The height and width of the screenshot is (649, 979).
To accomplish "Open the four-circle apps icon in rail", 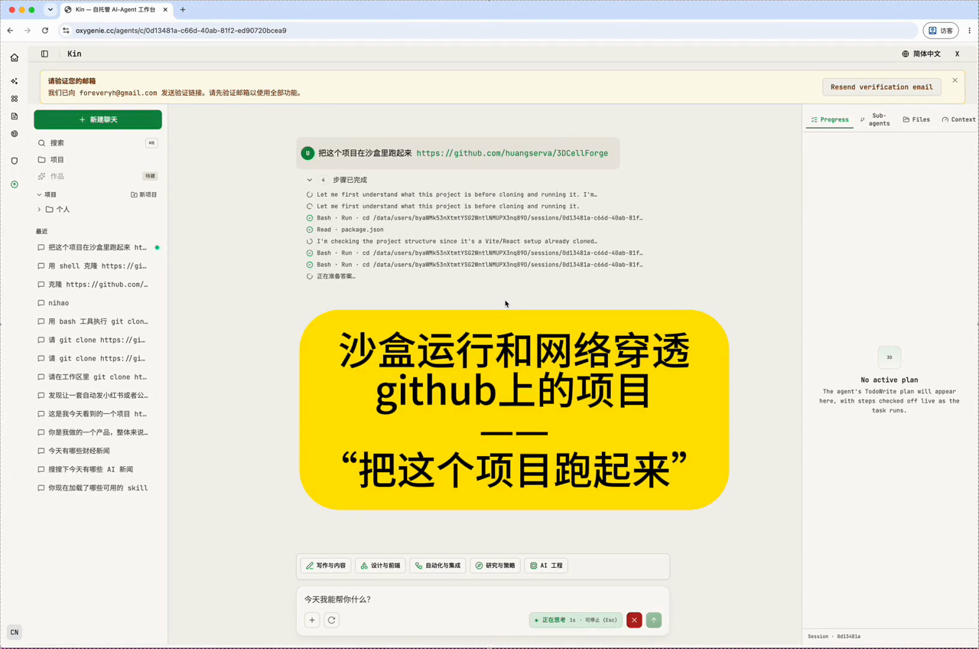I will (15, 99).
